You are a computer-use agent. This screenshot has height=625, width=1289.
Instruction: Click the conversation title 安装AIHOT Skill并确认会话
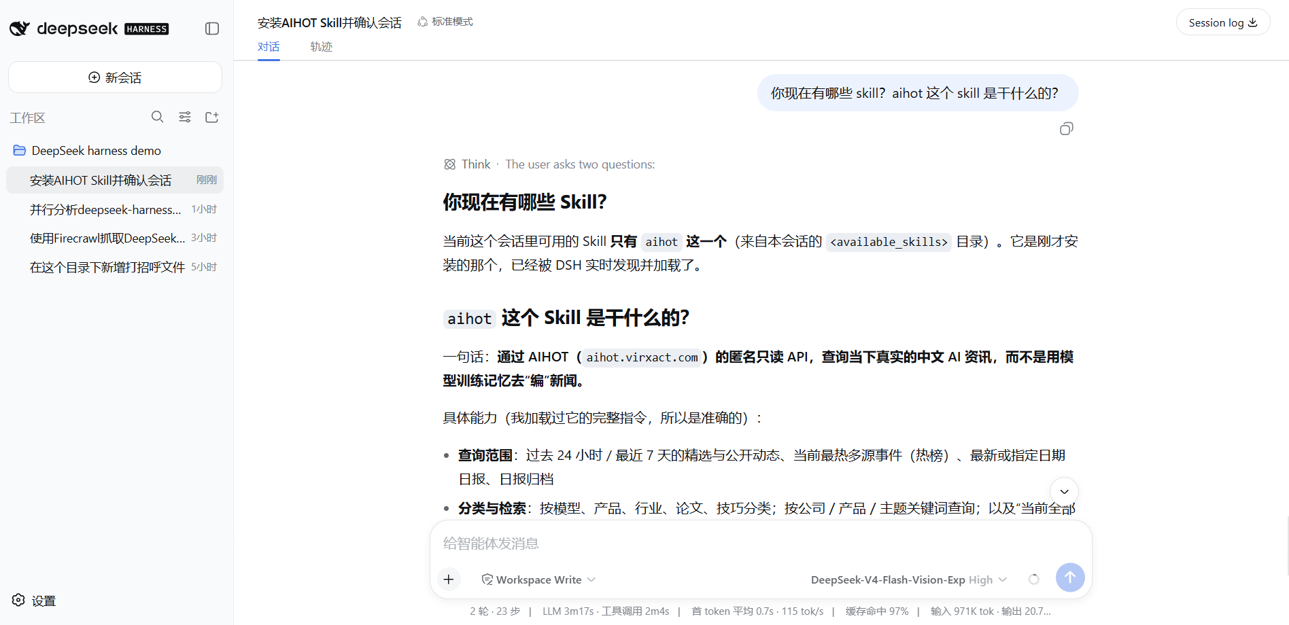[329, 22]
